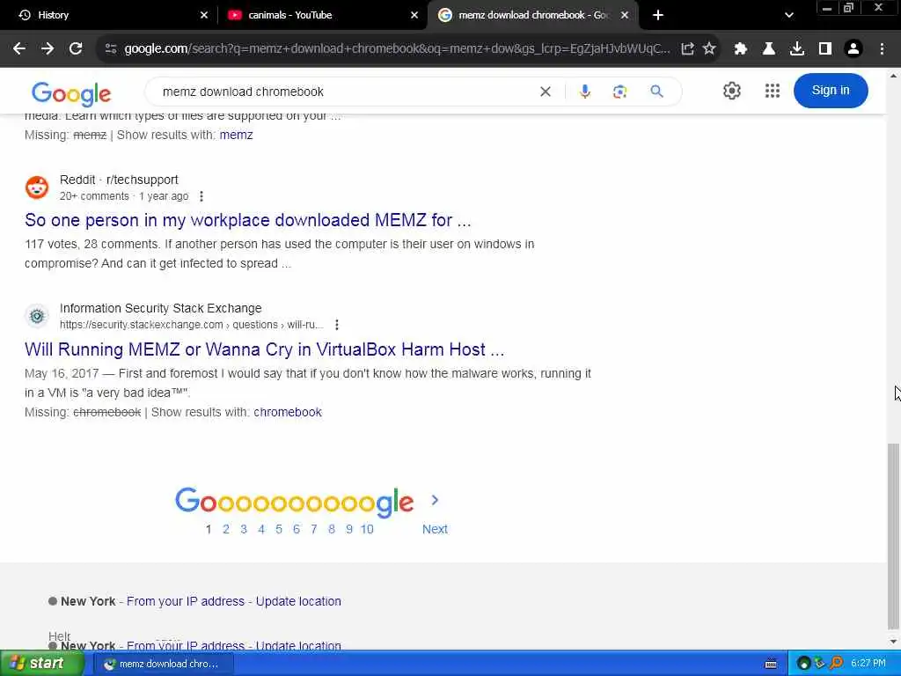Start voice search with the microphone
This screenshot has height=676, width=901.
584,92
